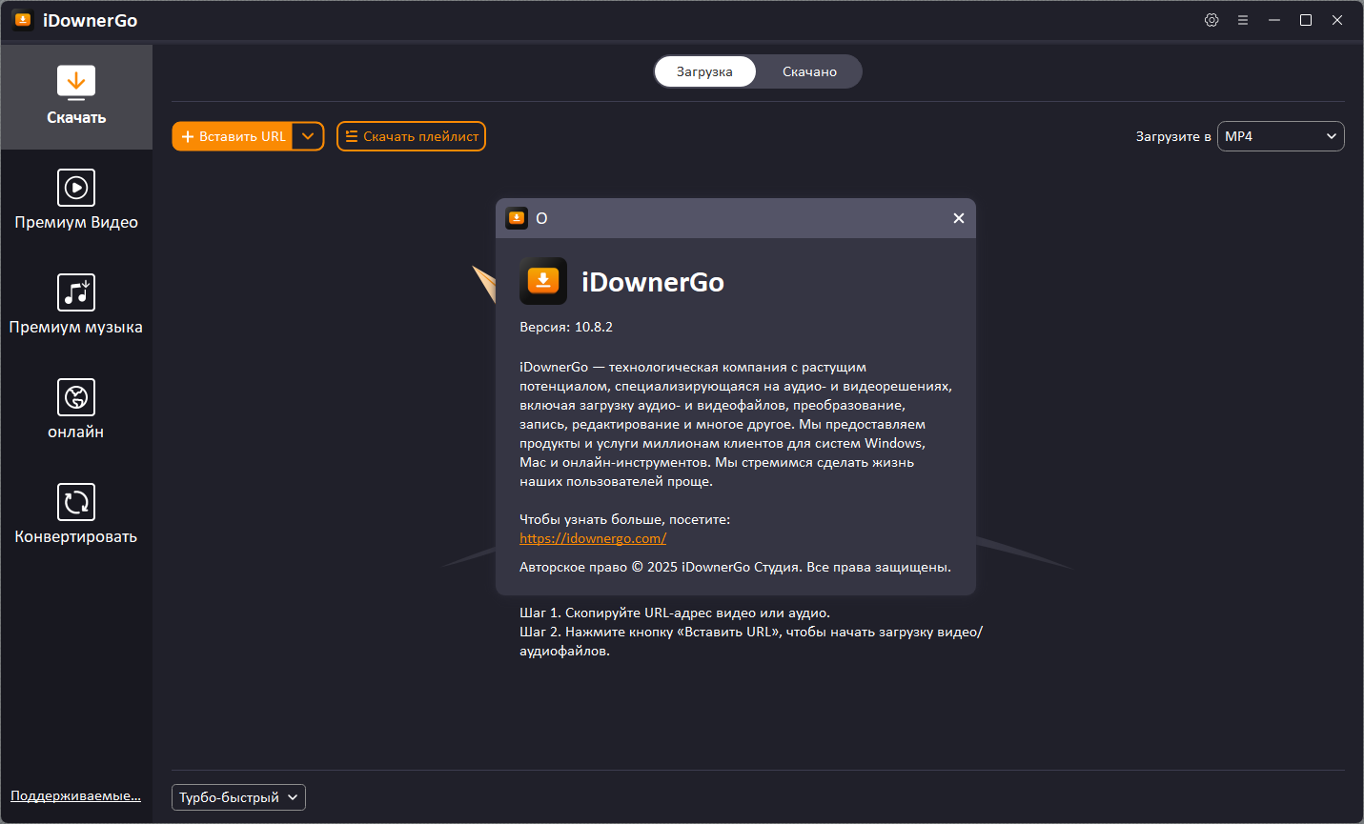Maximize the iDownerGo window
The height and width of the screenshot is (824, 1364).
[1306, 20]
